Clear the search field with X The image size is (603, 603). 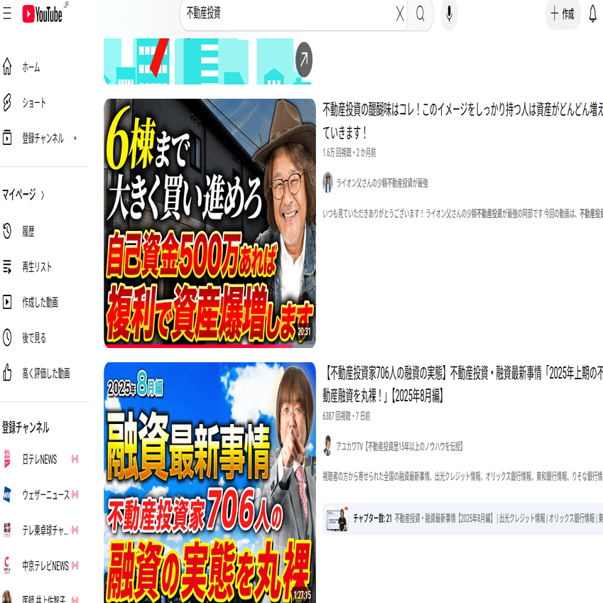(400, 14)
